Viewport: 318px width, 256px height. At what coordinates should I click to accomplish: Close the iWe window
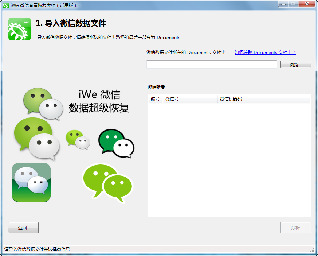tap(307, 4)
